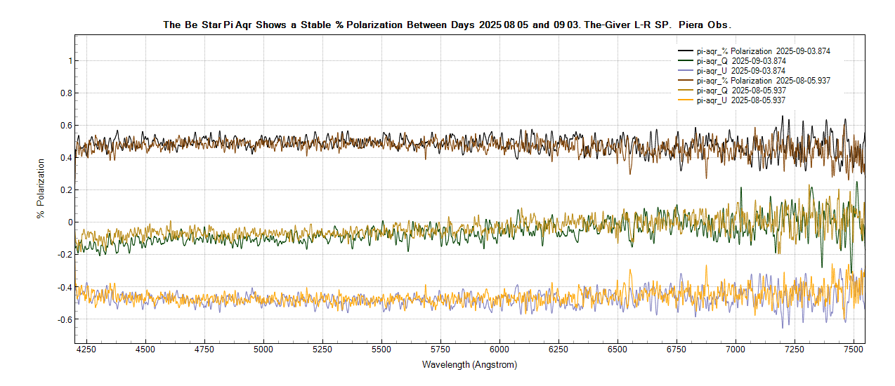Select legend entry pi-aqr_U 2025-09-03.874

coord(740,71)
